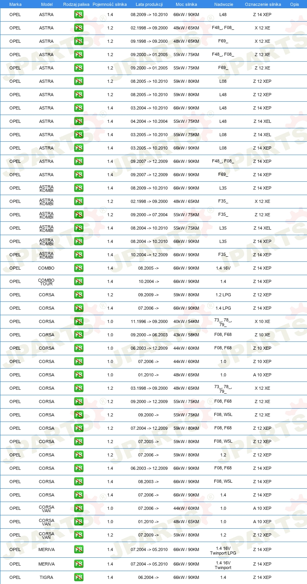The width and height of the screenshot is (307, 584).
Task: Click fuel icon in ASTRA 09.1998 F69_ row
Action: click(79, 41)
